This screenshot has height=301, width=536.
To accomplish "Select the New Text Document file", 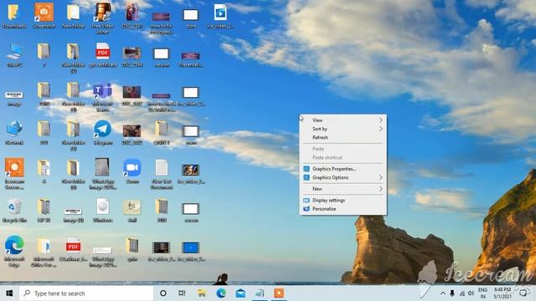I will 162,174.
